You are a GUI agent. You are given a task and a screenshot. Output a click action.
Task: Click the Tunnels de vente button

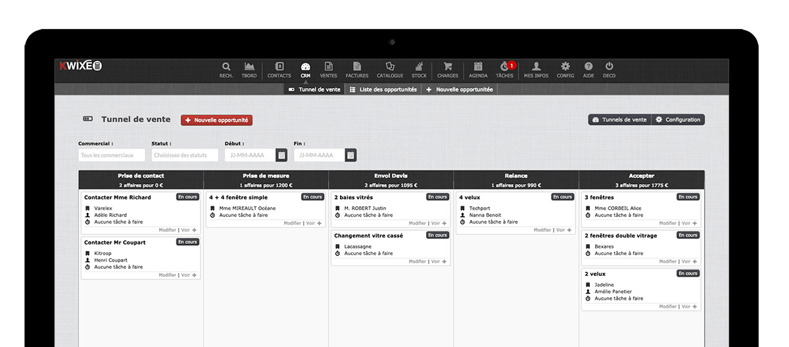tap(619, 120)
